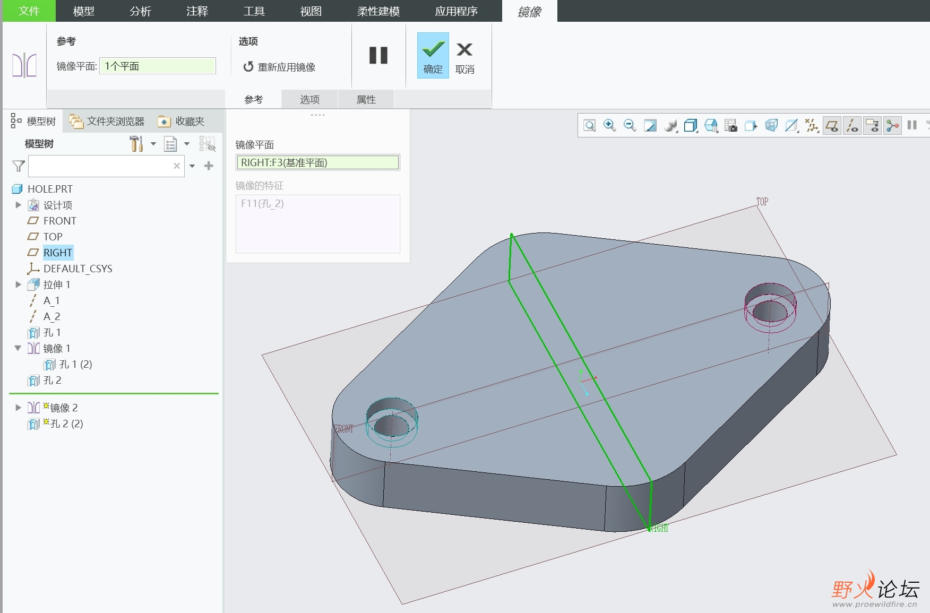The image size is (930, 613).
Task: Switch to the 选项 dashboard tab
Action: [309, 99]
